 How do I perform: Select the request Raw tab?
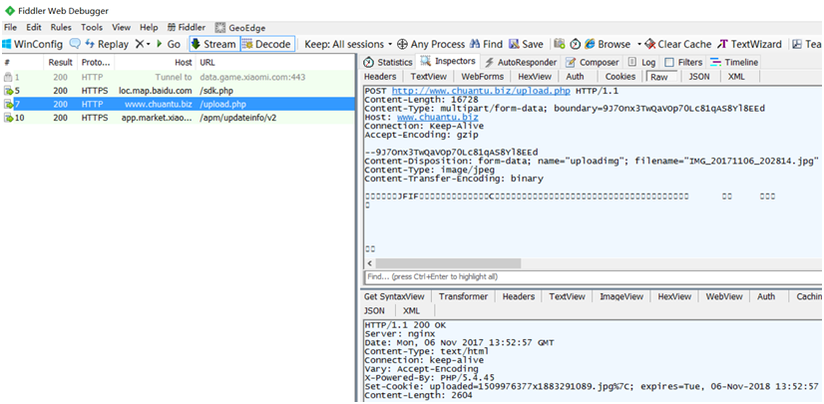click(x=659, y=77)
